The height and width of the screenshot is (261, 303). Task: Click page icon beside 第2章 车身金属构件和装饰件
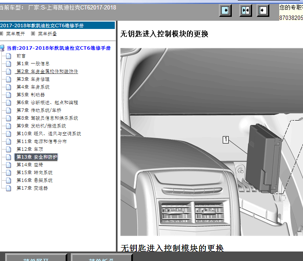[x=8, y=71]
